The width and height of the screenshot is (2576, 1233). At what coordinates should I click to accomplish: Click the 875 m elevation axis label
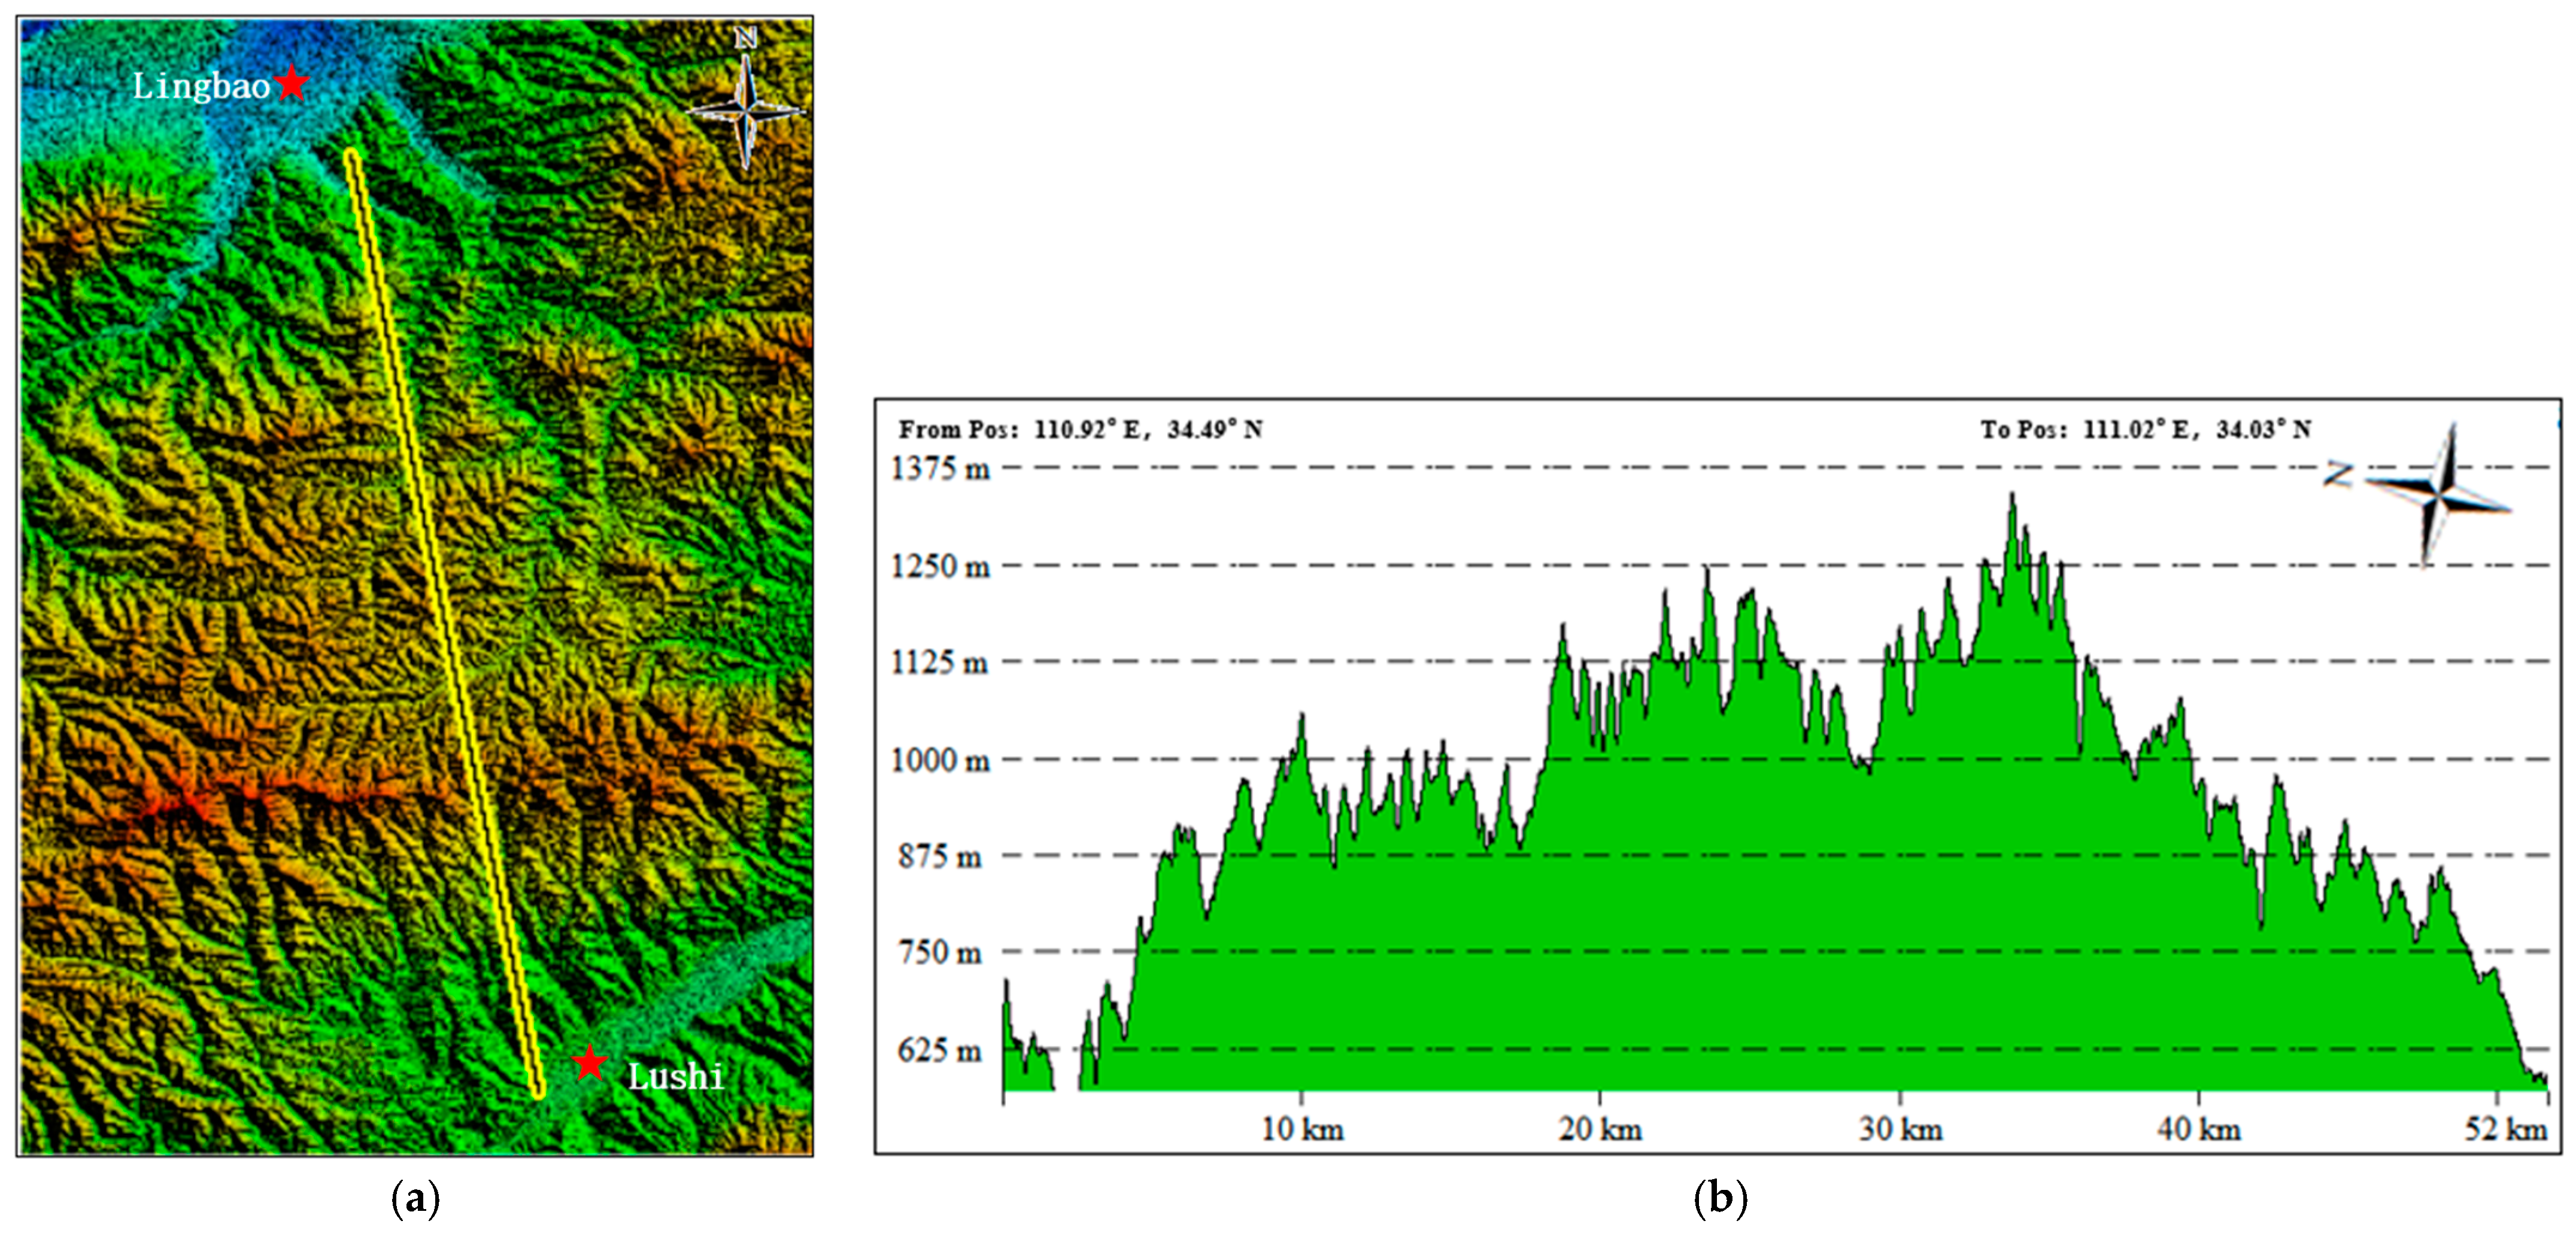pos(939,857)
